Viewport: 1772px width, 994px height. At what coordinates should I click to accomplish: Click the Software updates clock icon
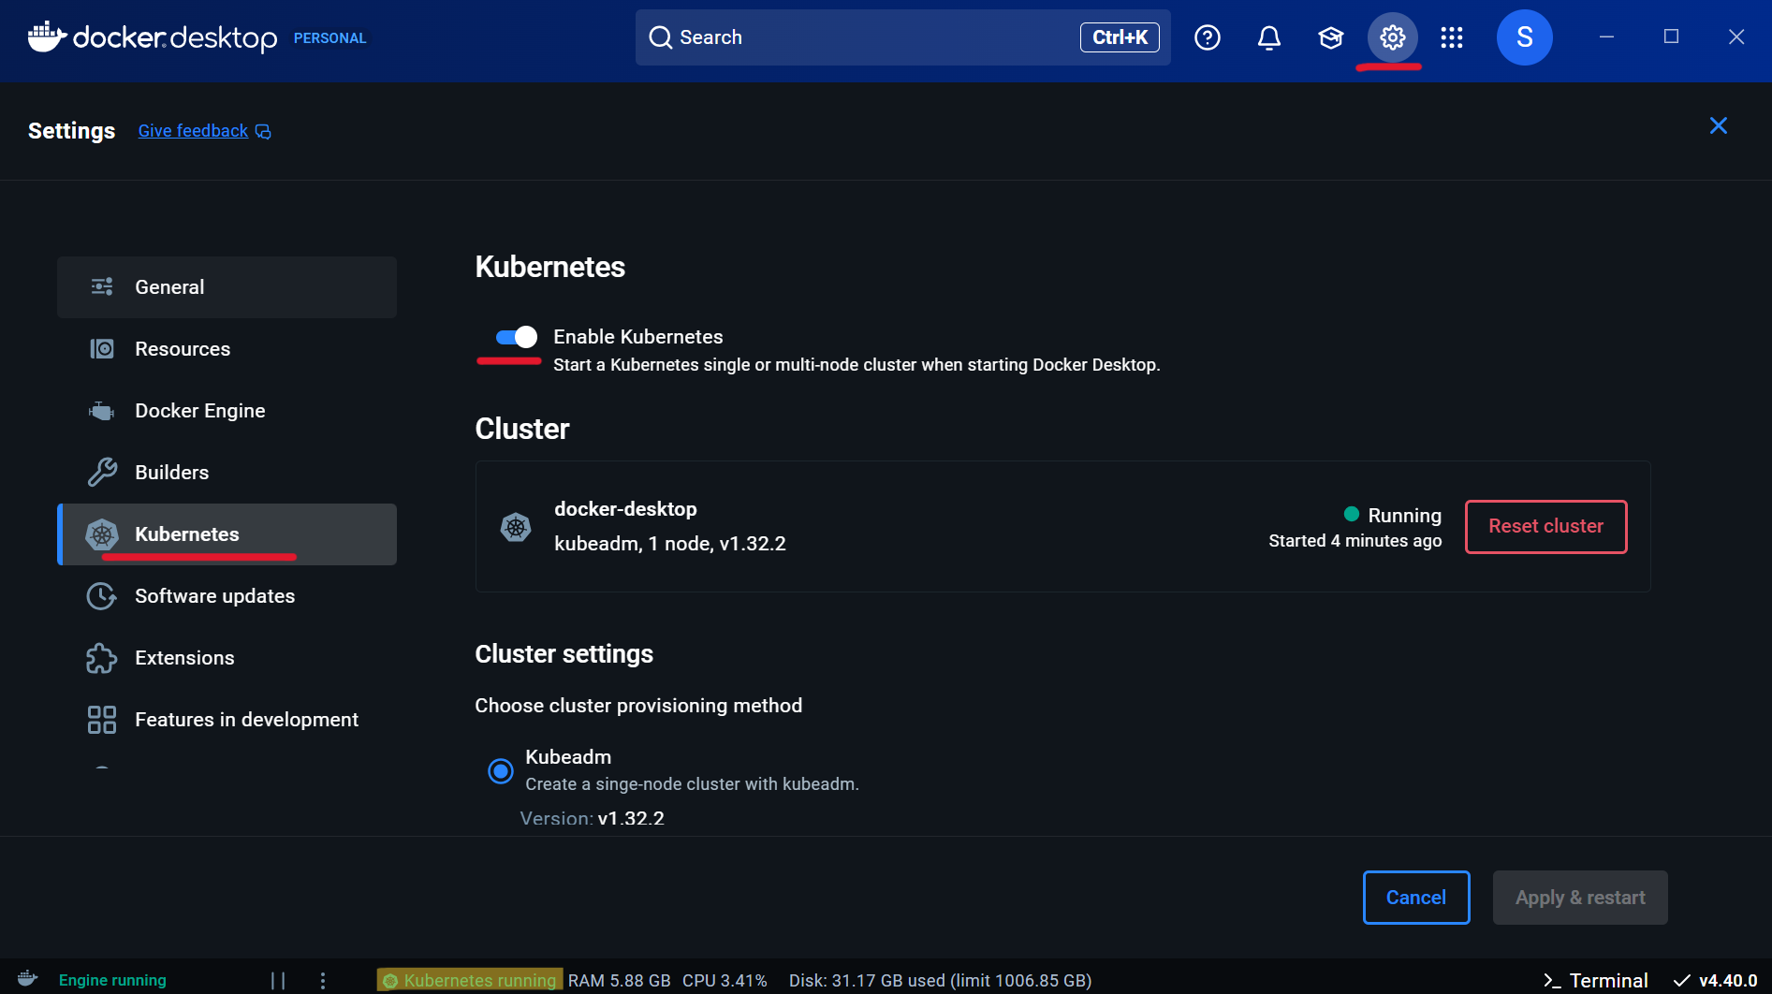101,596
